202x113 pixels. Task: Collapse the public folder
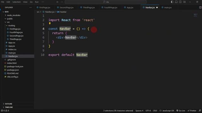tap(18, 19)
